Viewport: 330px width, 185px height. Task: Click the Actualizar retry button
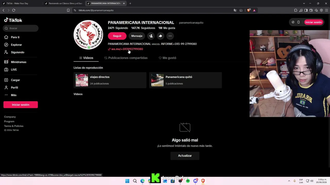(185, 156)
